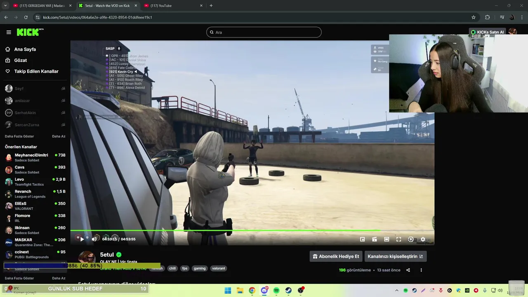This screenshot has width=528, height=297.
Task: Change playback speed on player
Action: [411, 239]
